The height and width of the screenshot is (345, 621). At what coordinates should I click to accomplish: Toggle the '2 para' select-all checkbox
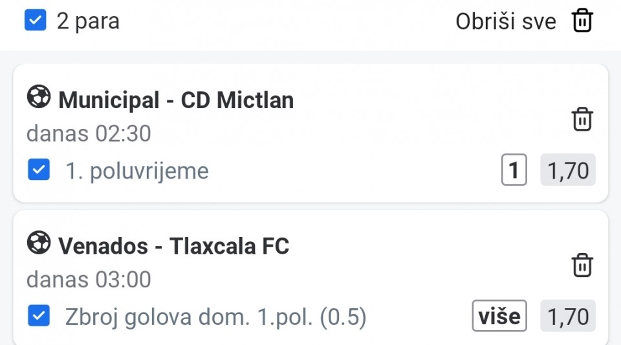pos(36,21)
